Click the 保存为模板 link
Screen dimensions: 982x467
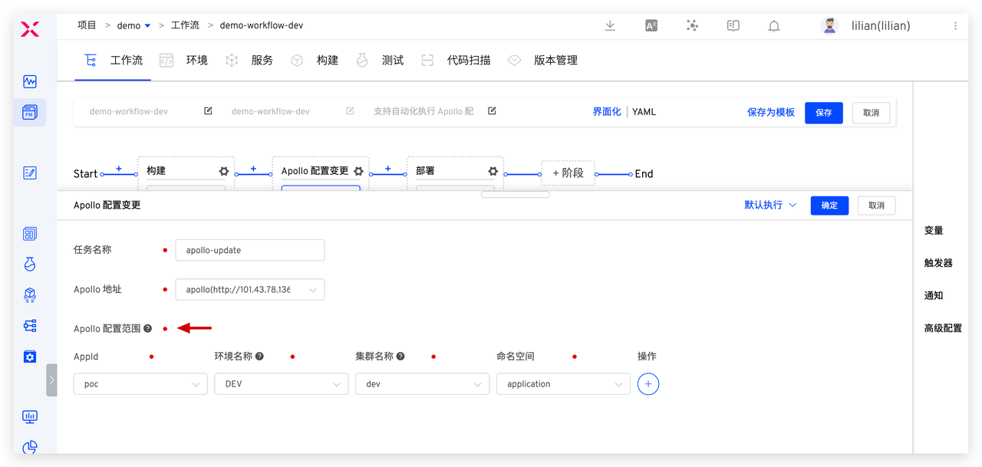pyautogui.click(x=770, y=111)
